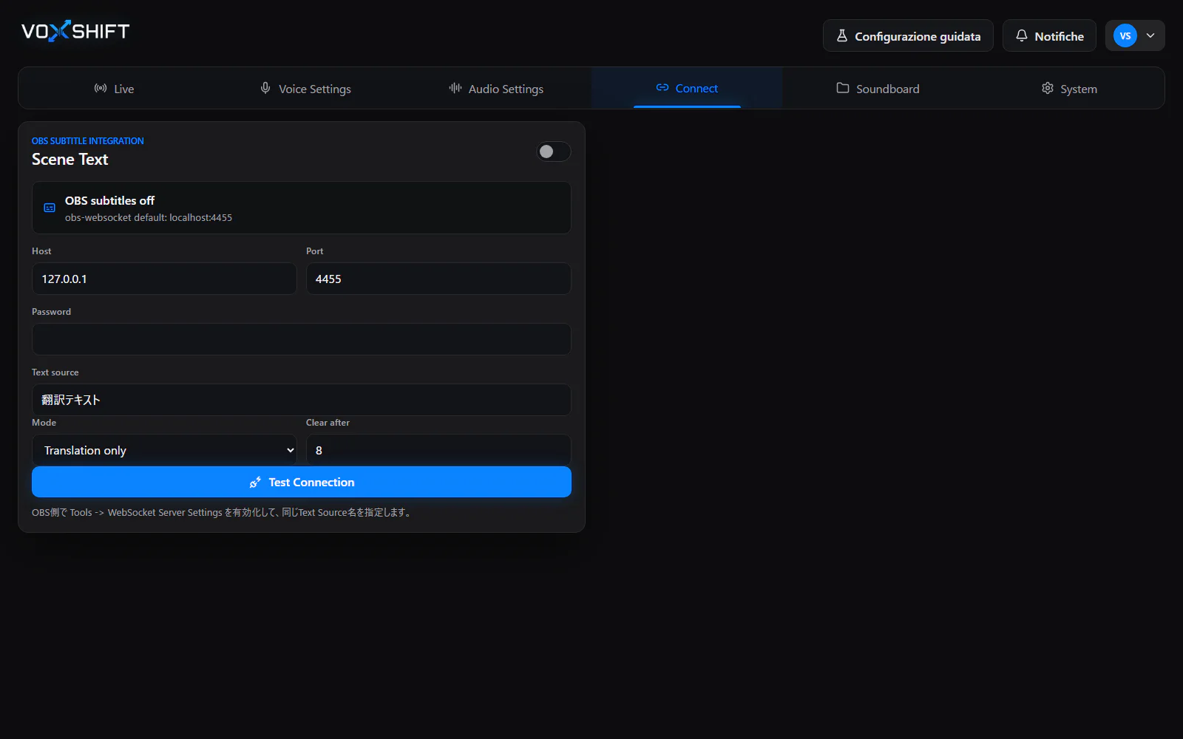Click the obs-websocket default: localhost:4455 text
The height and width of the screenshot is (739, 1183).
149,217
